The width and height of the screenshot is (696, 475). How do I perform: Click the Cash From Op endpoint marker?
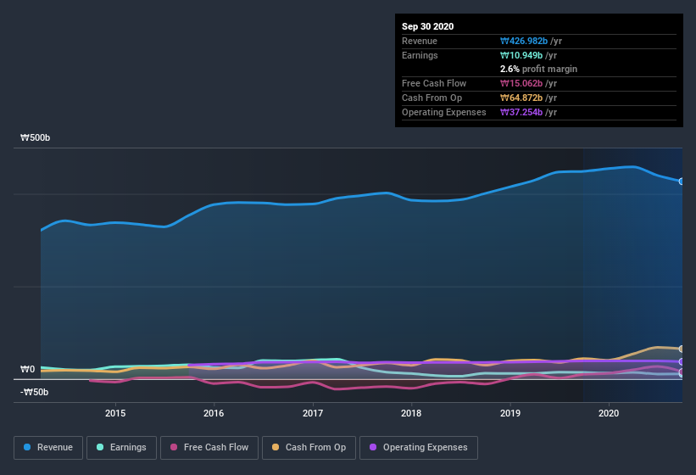tap(682, 349)
